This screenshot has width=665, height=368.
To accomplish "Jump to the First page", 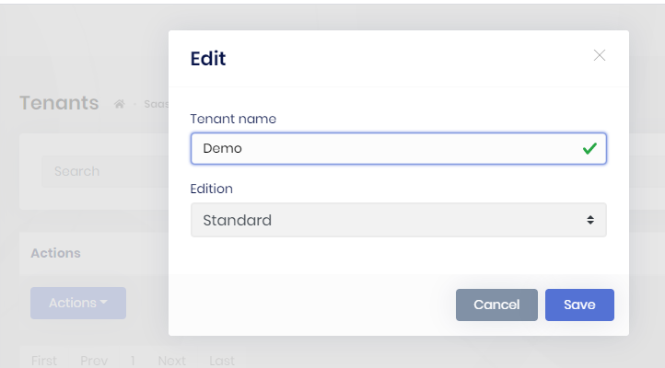I will [x=44, y=361].
